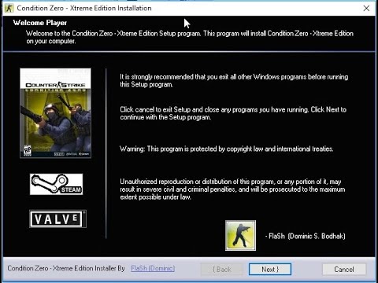This screenshot has height=283, width=378.
Task: Click the '- FlaSh (Dominic S. Bodhak)' signature text
Action: [x=305, y=236]
